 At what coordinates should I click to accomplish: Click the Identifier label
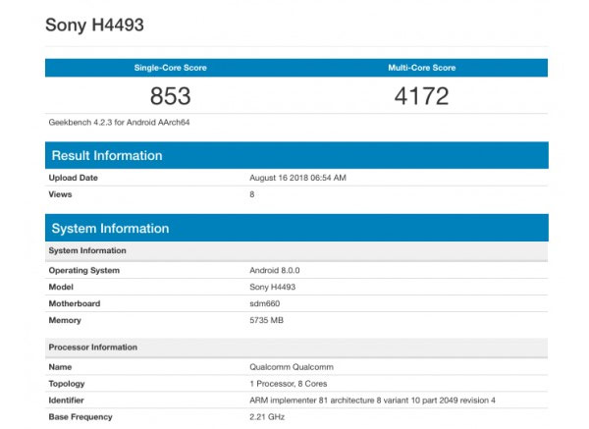[66, 401]
